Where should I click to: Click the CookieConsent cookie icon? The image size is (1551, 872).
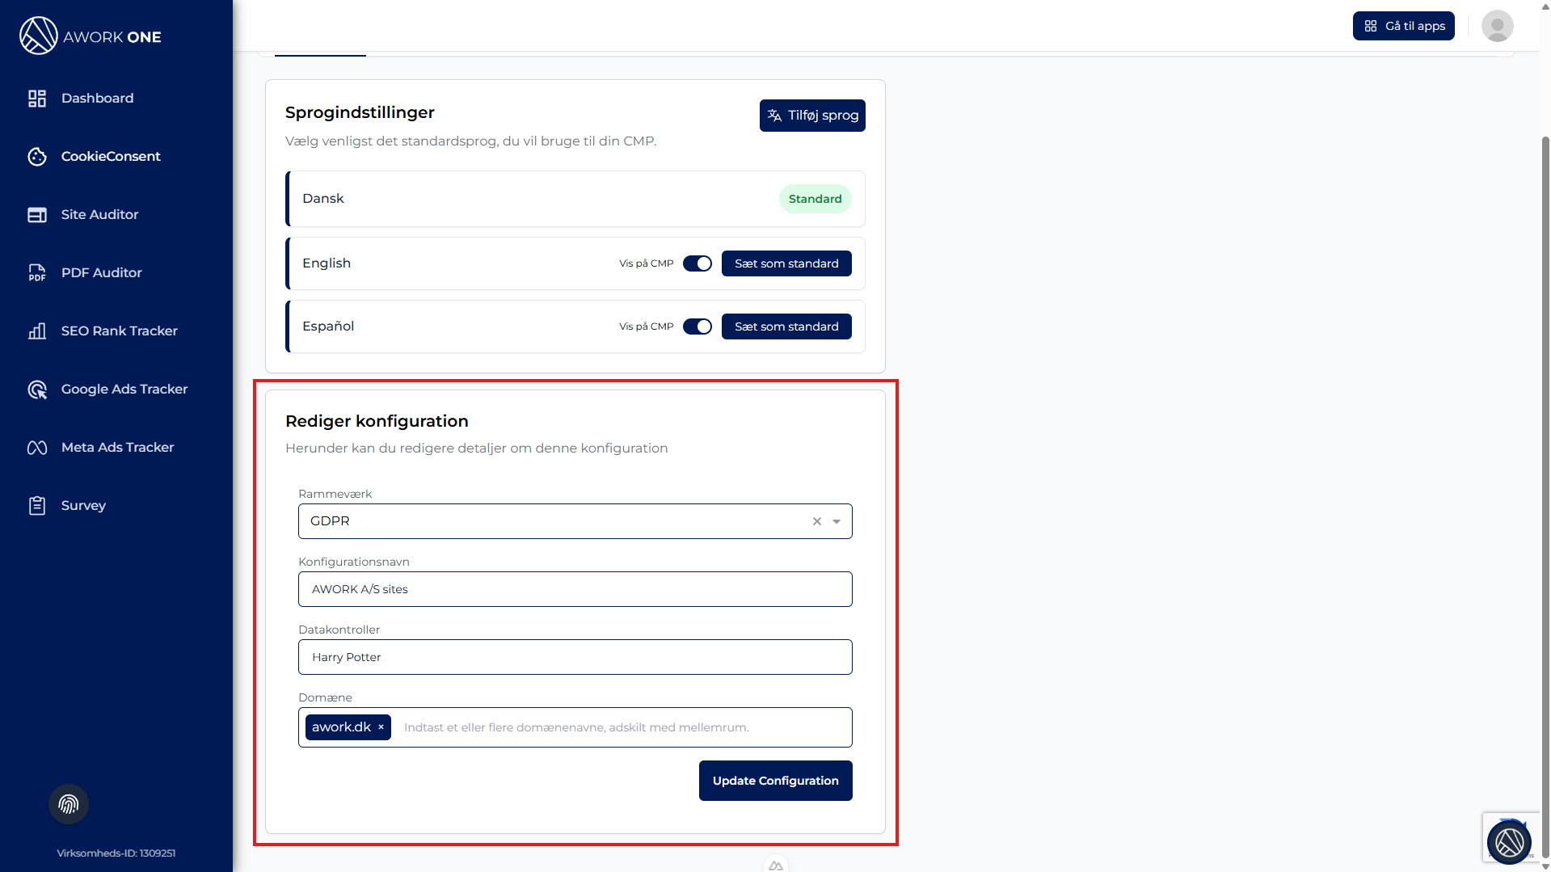pyautogui.click(x=37, y=157)
